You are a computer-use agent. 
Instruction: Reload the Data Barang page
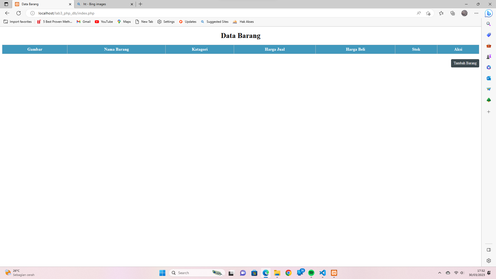pos(18,13)
